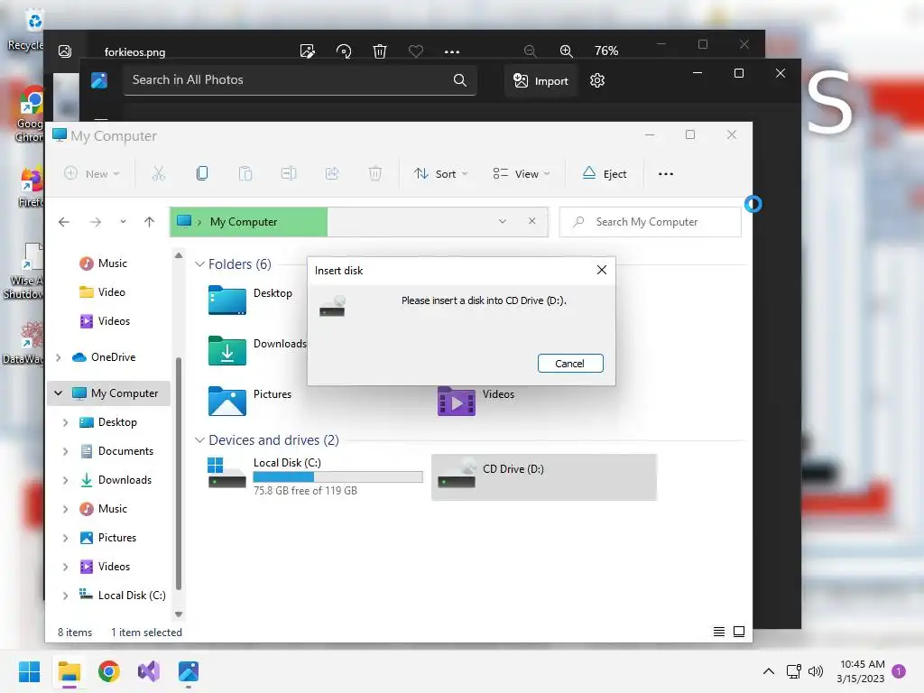The height and width of the screenshot is (693, 924).
Task: Click the Copy icon in File Explorer toolbar
Action: click(x=202, y=173)
